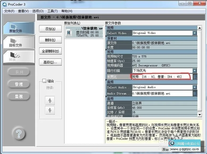
Task: Open the 选项(O) menu
Action: tap(38, 11)
